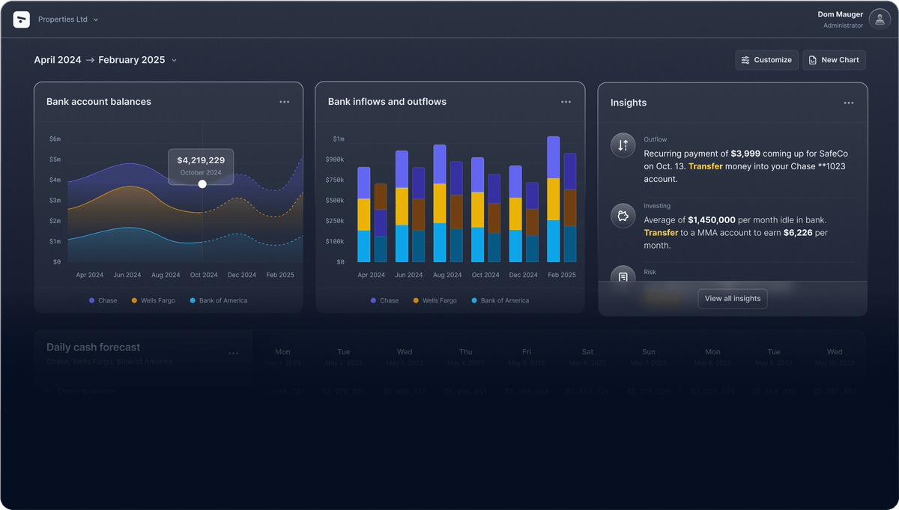Click the sliders icon on the Customize button

point(745,60)
